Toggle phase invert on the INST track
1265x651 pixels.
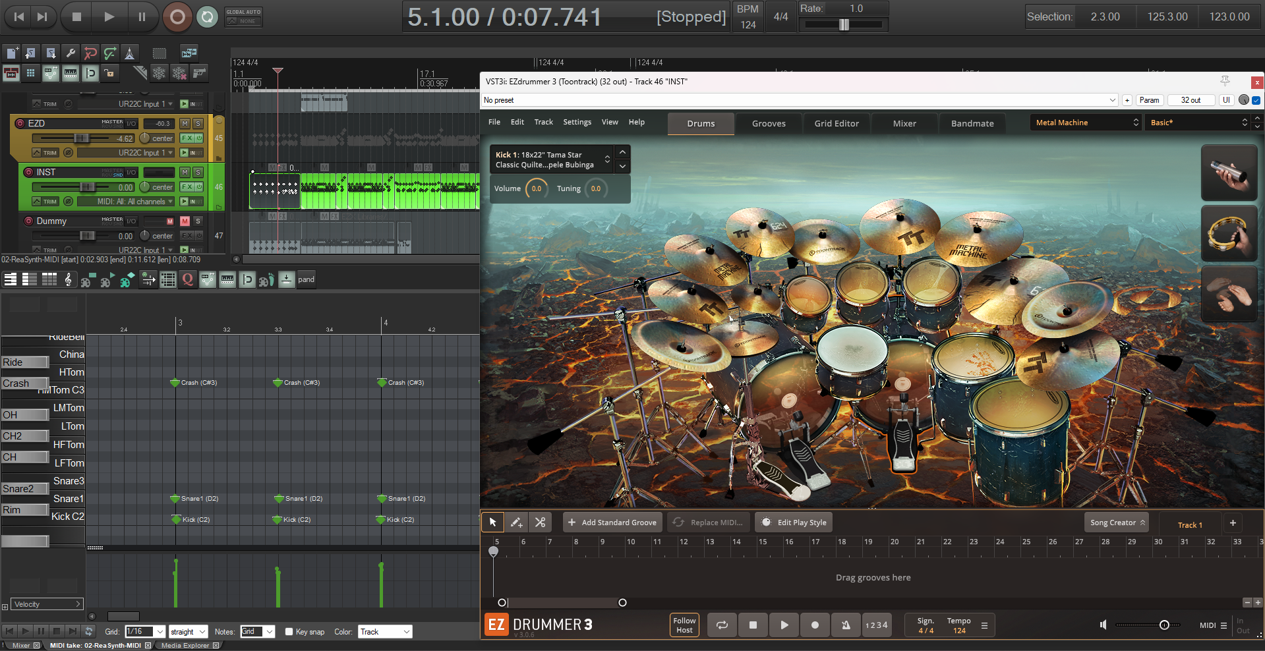[x=68, y=202]
